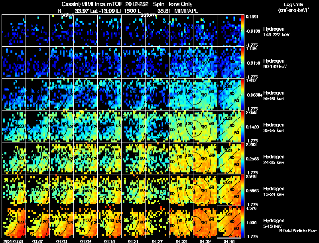Select the 13-24 keV image panel at 04:09

85,190
